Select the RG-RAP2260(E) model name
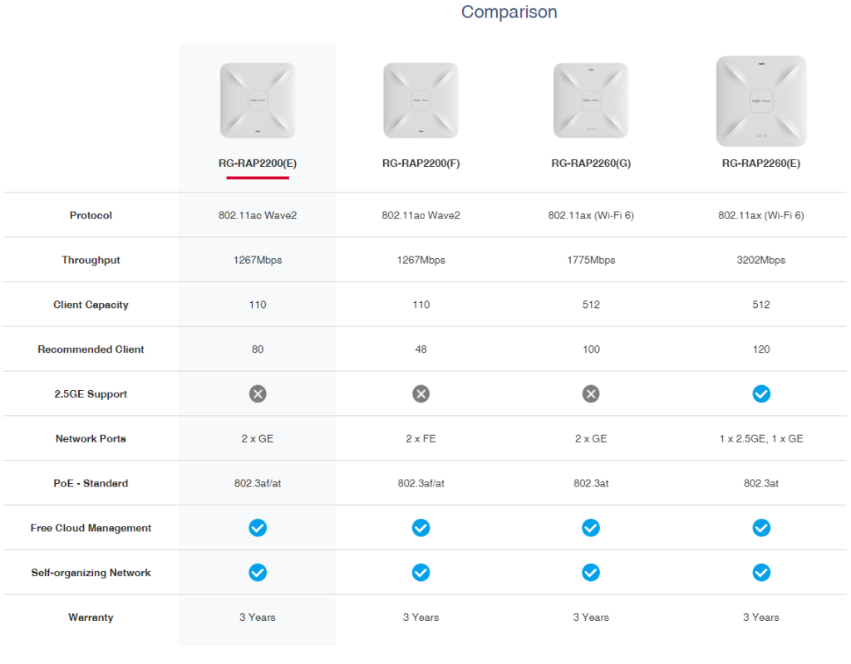851x664 pixels. [761, 164]
